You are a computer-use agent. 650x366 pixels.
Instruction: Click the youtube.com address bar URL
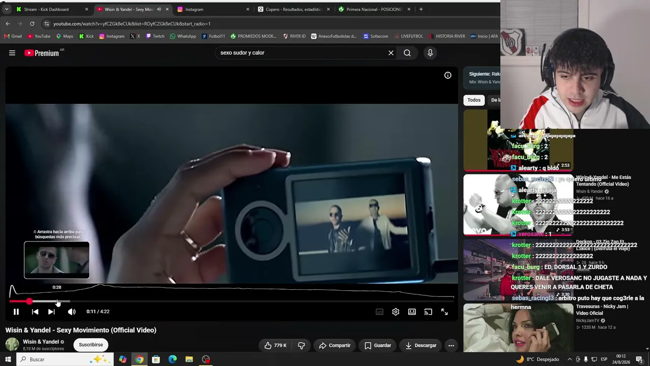pos(132,24)
